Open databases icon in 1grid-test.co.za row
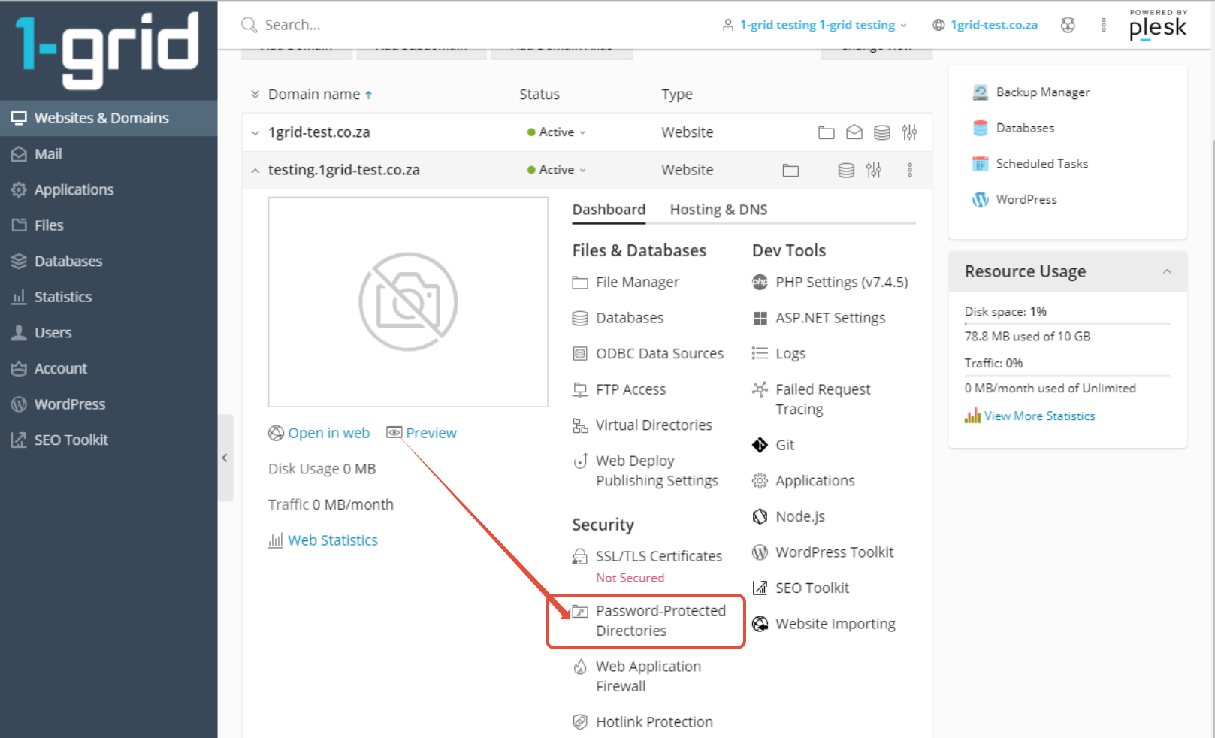The image size is (1215, 738). pos(881,133)
